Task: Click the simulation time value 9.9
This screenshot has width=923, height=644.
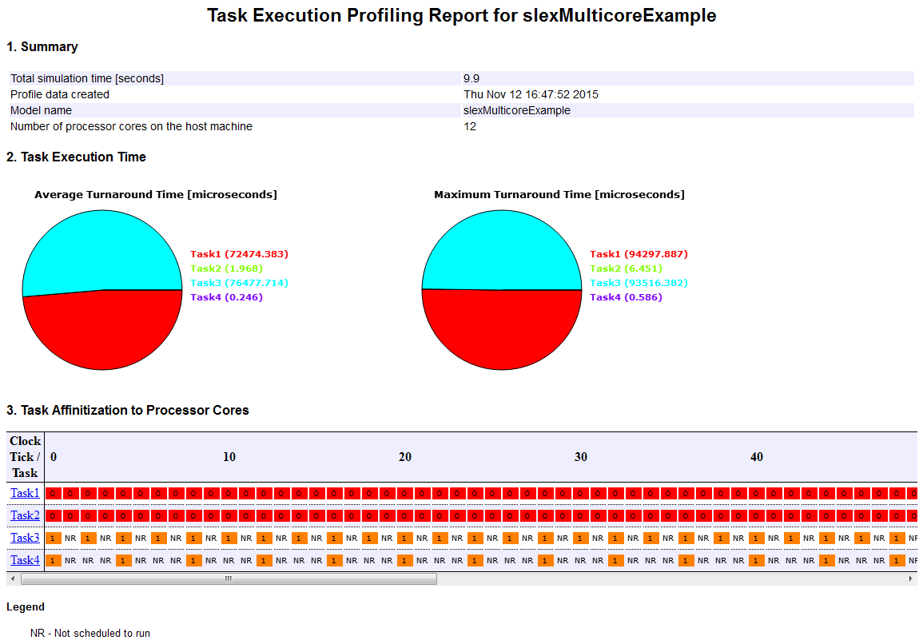Action: click(x=471, y=78)
